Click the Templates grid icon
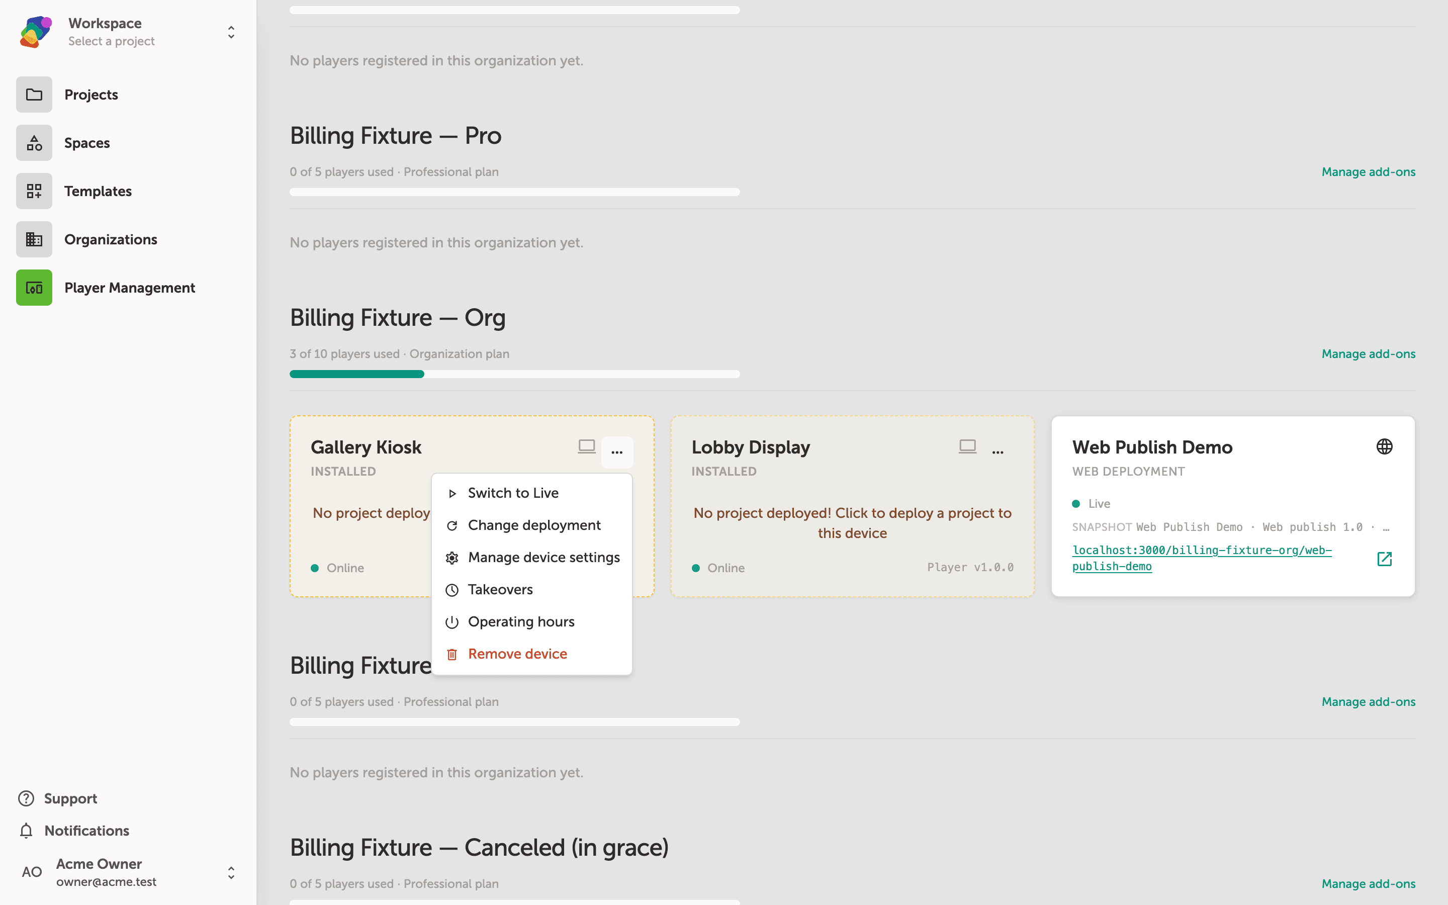Screen dimensions: 1448x905 coord(34,191)
